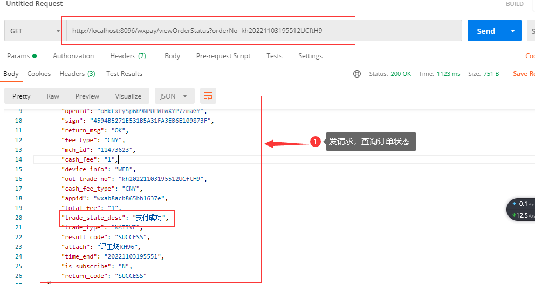Click the Time 1123 ms value
Viewport: 535px width, 286px height.
(x=448, y=74)
